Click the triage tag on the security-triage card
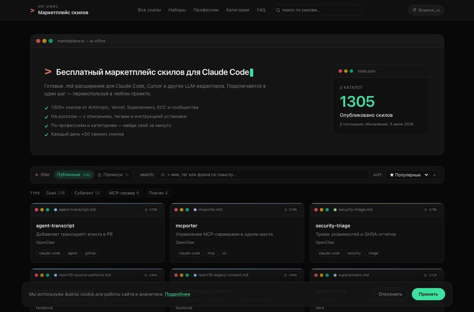Image resolution: width=474 pixels, height=312 pixels. [373, 253]
